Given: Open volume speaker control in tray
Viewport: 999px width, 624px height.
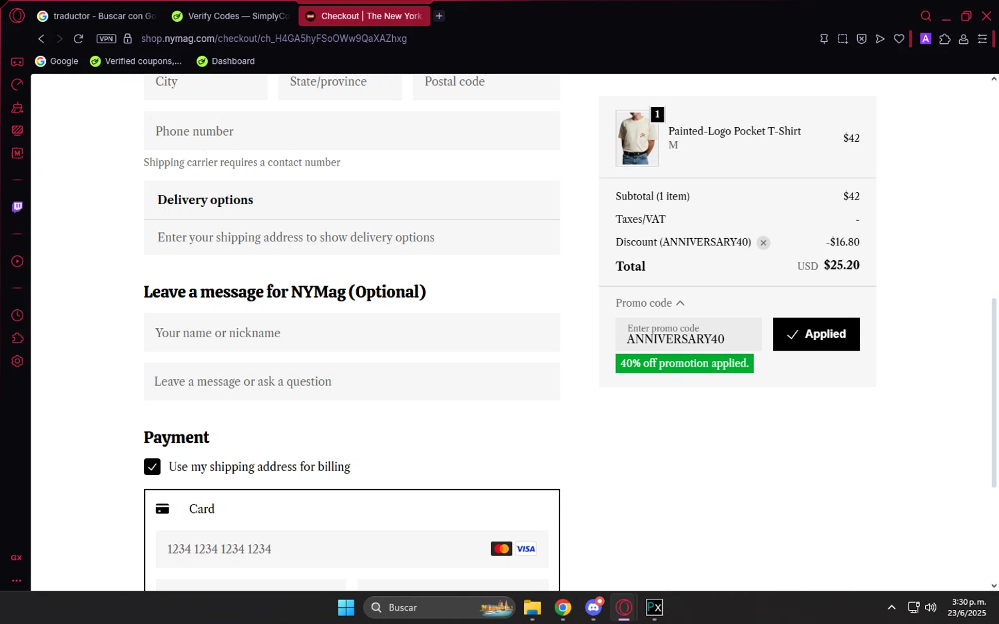Looking at the screenshot, I should tap(931, 607).
